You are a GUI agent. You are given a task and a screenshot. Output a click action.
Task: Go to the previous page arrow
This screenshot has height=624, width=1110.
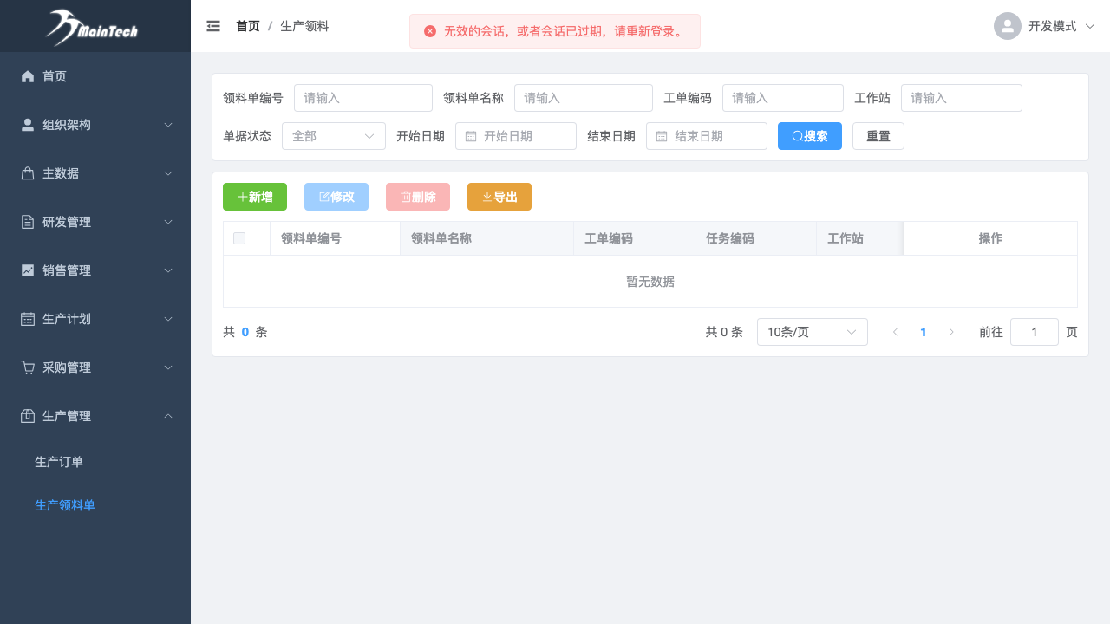(x=895, y=332)
